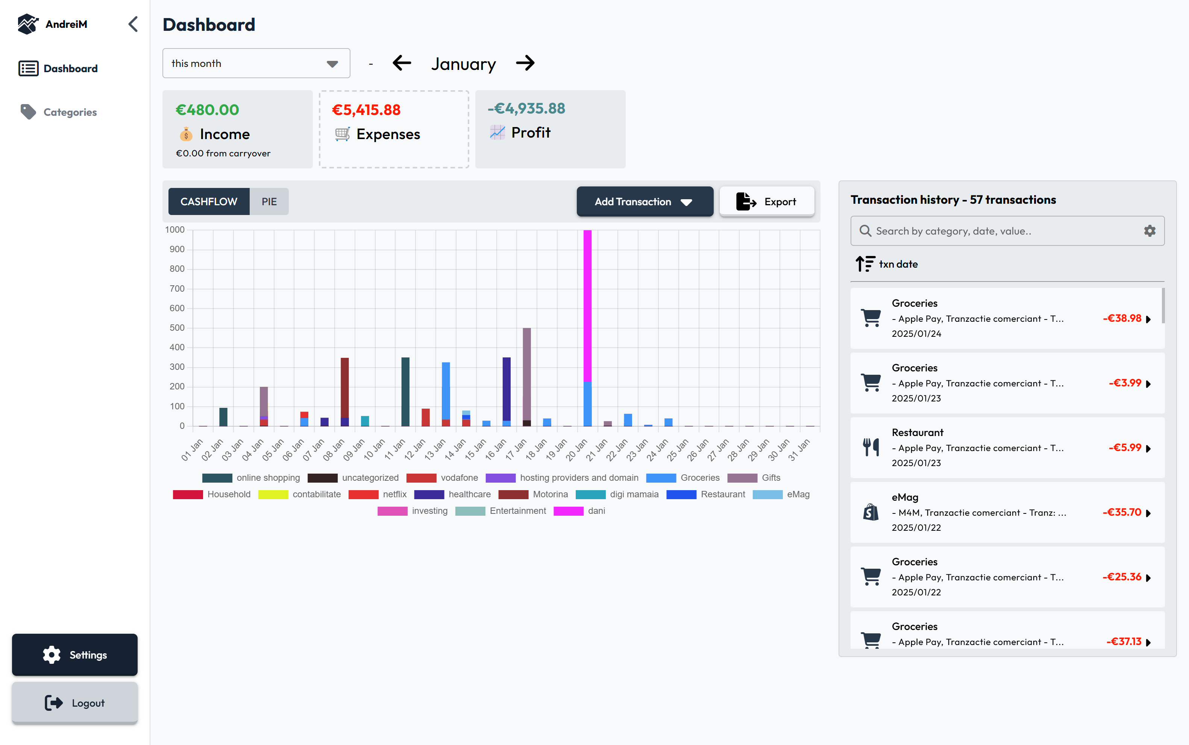Go to previous month with left arrow
The image size is (1189, 745).
tap(402, 63)
